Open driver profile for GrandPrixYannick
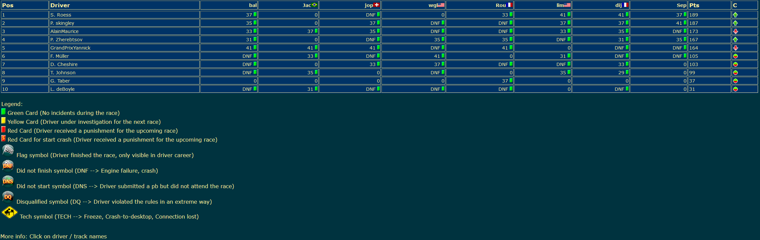Viewport: 760px width, 240px height. point(70,48)
